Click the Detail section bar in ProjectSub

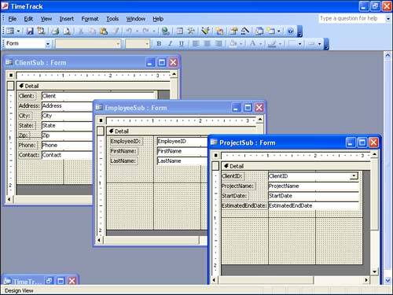[296, 166]
